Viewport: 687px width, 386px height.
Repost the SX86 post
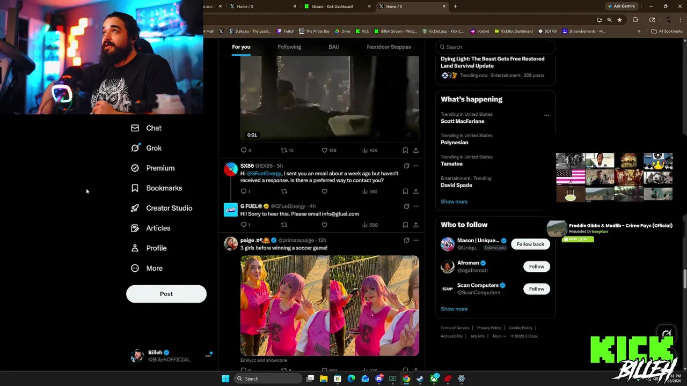coord(284,191)
